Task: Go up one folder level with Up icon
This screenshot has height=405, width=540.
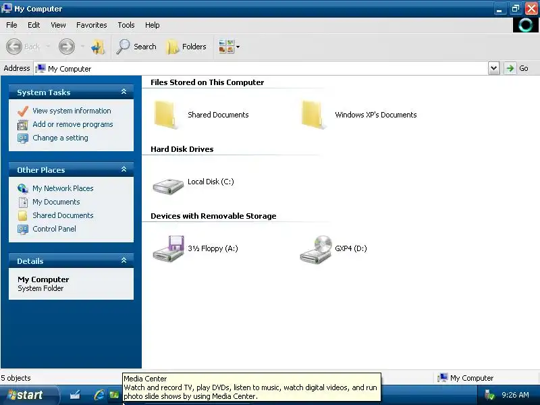Action: (98, 47)
